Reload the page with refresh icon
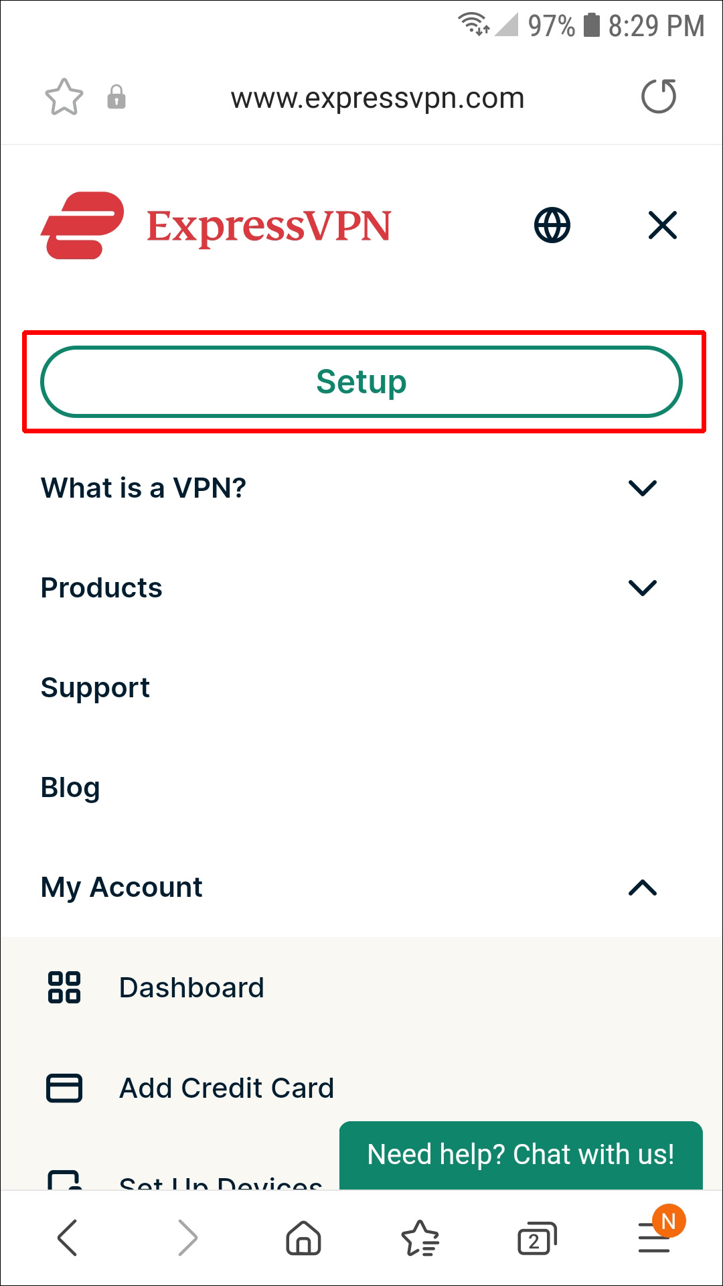This screenshot has height=1286, width=723. click(x=659, y=96)
